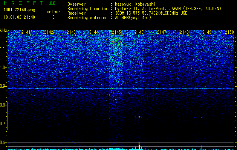237x150 pixels.
Task: Click the kHz axis unit label
Action: (3, 30)
